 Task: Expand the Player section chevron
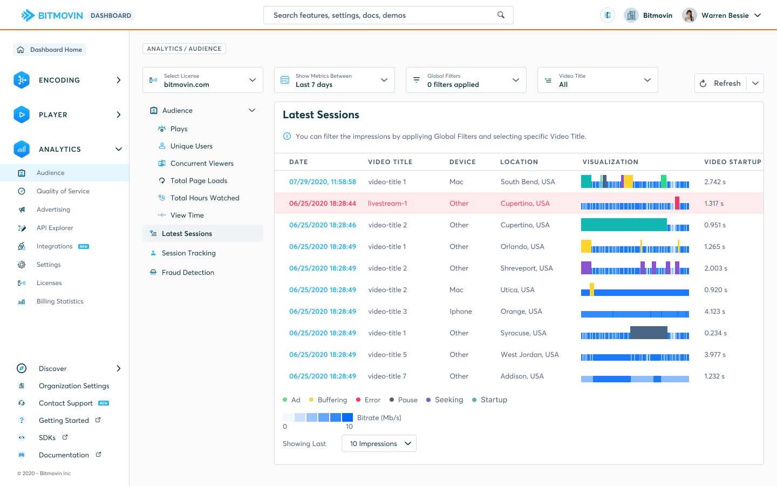[119, 114]
